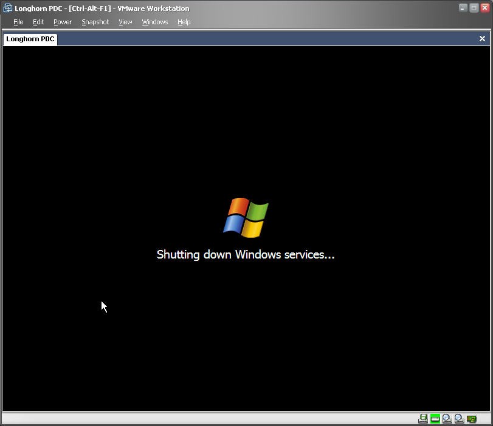The image size is (493, 426).
Task: Close the VMware Workstation window
Action: pos(484,8)
